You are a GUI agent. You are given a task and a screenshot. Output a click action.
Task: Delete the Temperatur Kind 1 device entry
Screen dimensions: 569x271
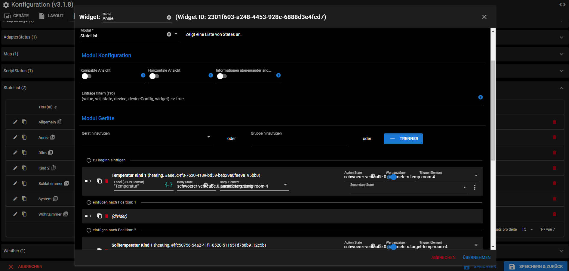point(107,181)
